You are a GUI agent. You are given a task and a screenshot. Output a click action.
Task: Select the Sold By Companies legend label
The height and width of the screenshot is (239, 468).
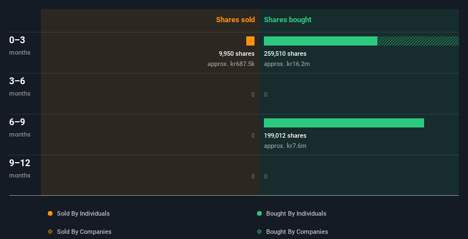click(x=84, y=232)
